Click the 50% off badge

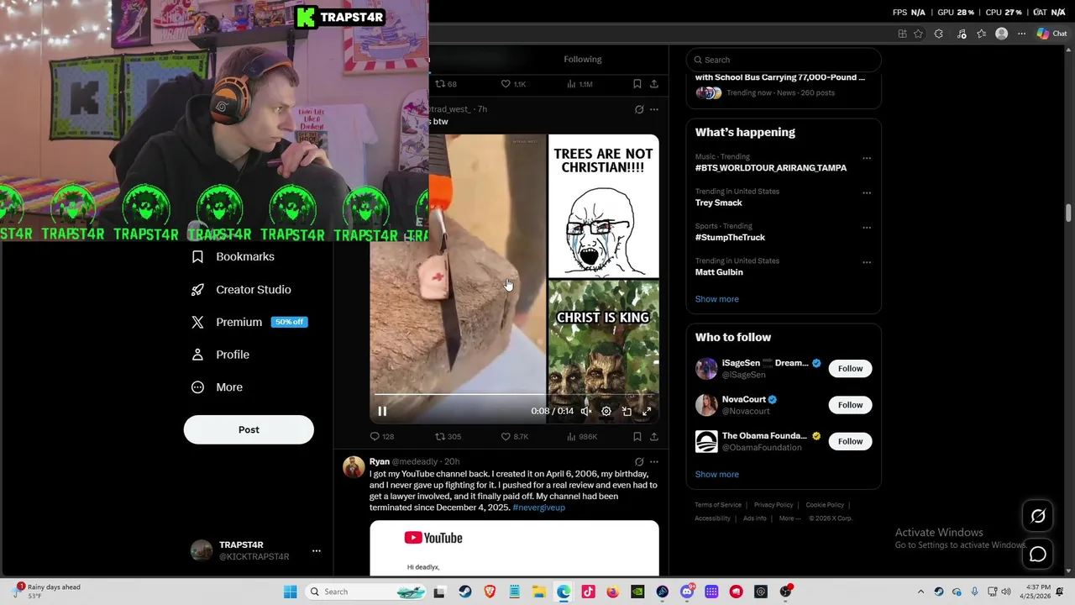pyautogui.click(x=289, y=322)
